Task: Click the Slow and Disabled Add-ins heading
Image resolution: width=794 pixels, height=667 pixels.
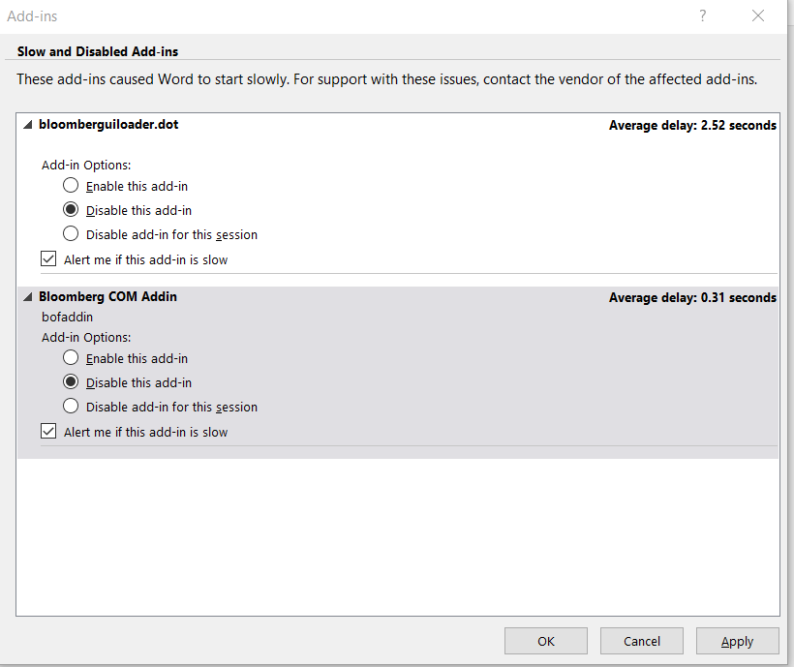Action: (97, 51)
